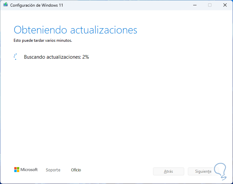Click the Siguiente button
The width and height of the screenshot is (233, 184).
click(203, 171)
